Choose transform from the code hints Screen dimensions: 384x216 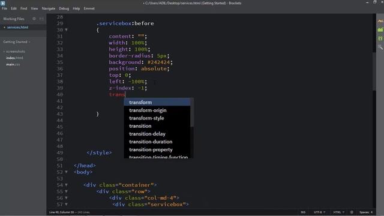coord(157,103)
